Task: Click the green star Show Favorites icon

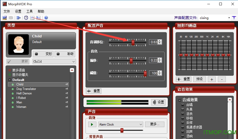Action: (10, 75)
